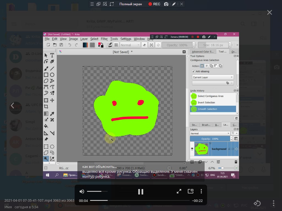Open the Layers Normal blend mode dropdown
The height and width of the screenshot is (211, 282).
(x=210, y=133)
